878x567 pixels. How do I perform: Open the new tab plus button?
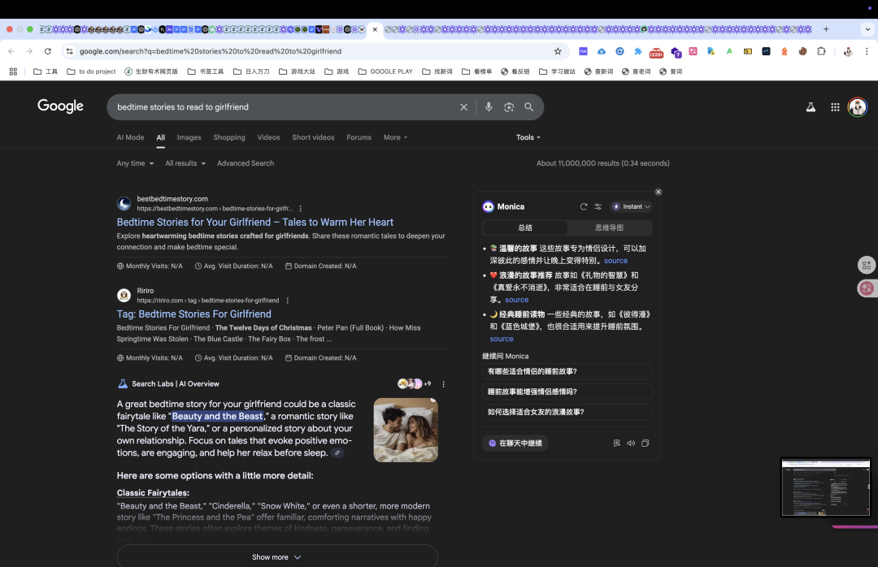[826, 29]
